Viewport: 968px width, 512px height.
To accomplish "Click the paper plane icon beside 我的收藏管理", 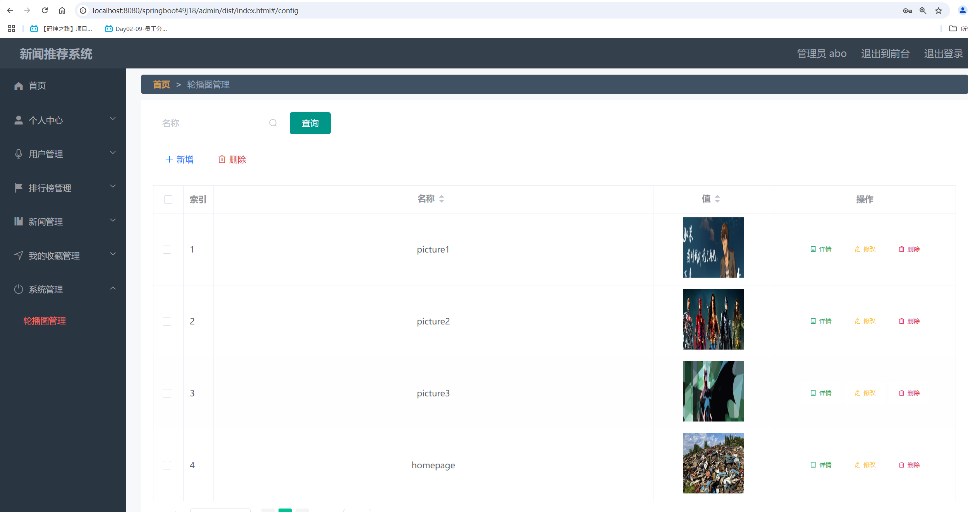I will (19, 255).
